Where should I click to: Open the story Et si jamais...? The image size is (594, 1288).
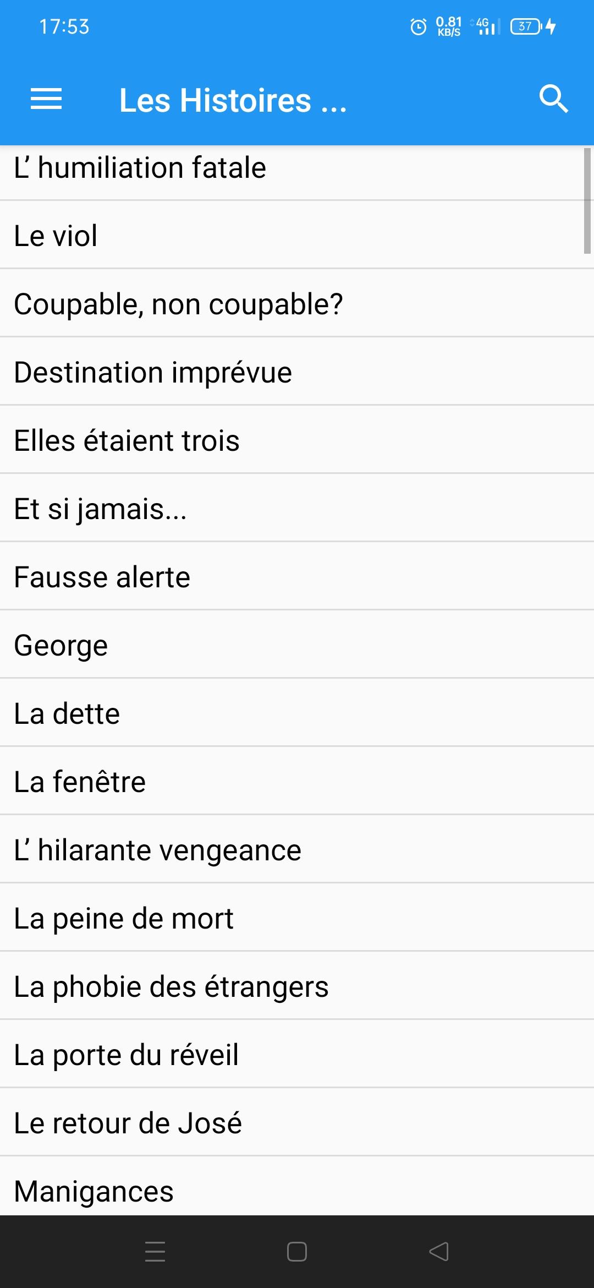pos(297,508)
